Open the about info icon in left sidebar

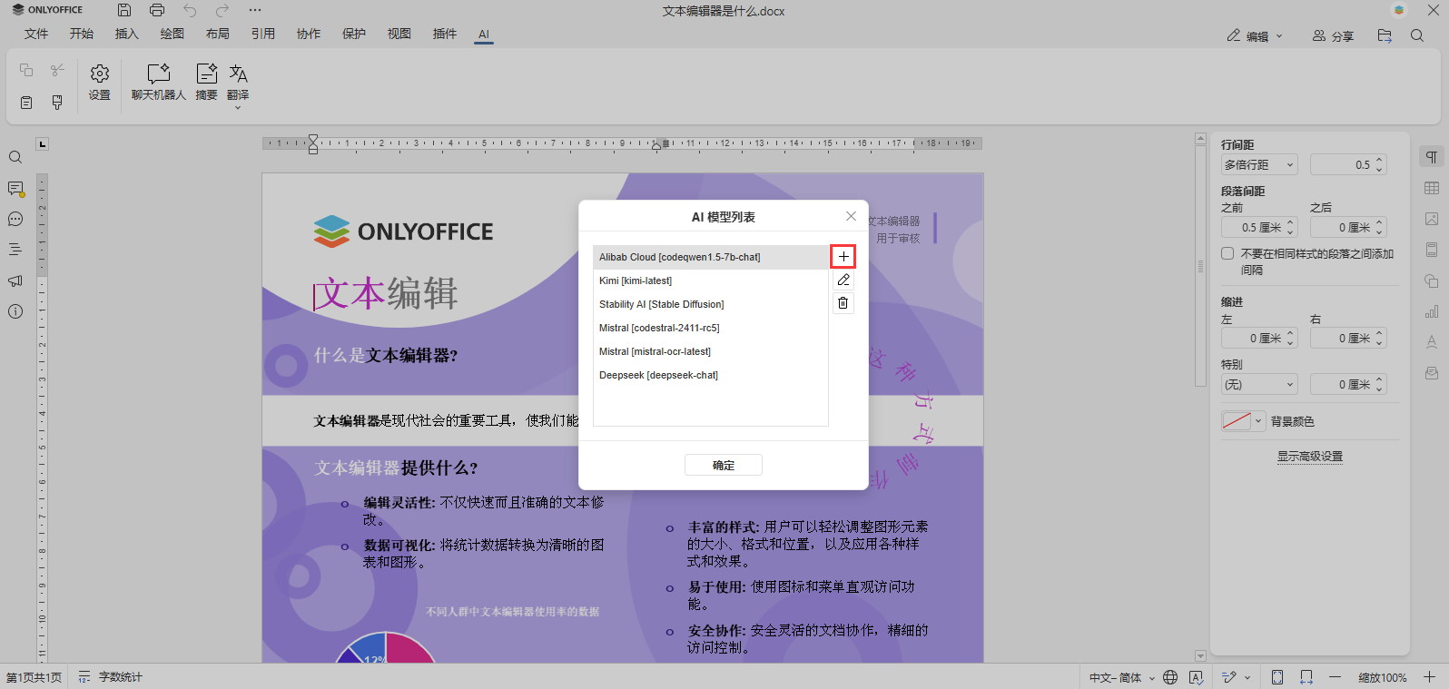[15, 311]
